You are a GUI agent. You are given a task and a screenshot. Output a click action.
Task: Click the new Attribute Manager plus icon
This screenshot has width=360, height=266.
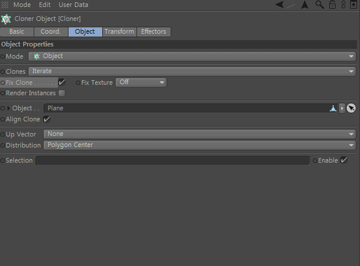click(x=354, y=5)
